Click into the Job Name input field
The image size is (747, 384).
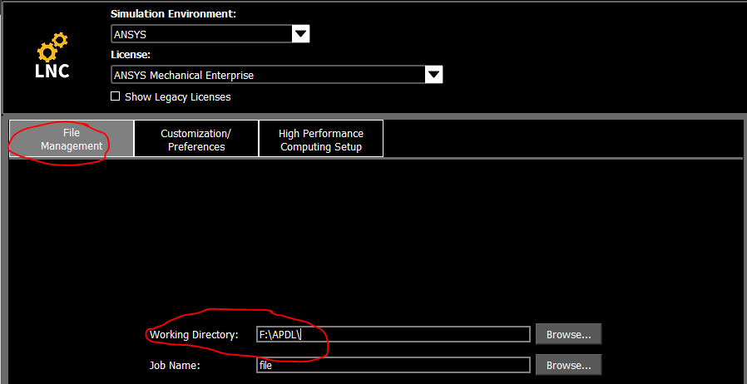pos(393,365)
